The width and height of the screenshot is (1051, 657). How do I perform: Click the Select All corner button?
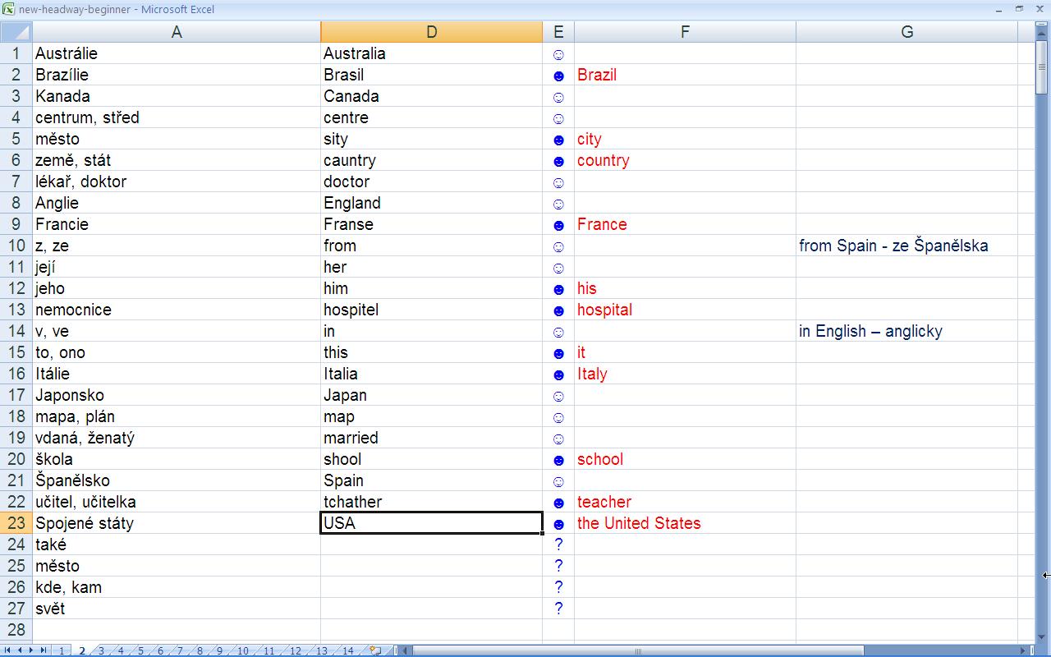16,31
